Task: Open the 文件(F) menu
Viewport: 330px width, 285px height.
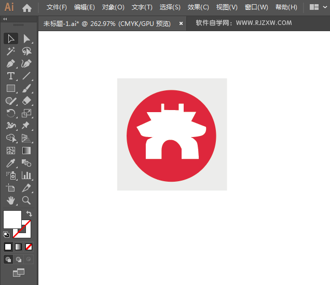Action: click(x=57, y=7)
